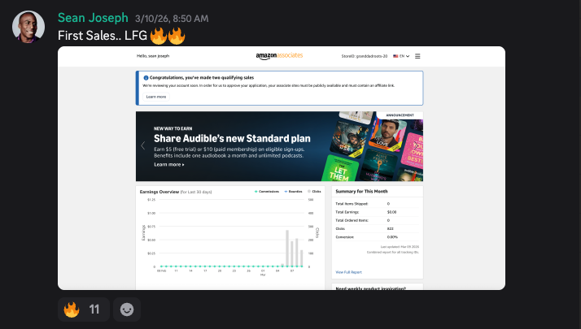The image size is (581, 329).
Task: Click the Total Items Shipped row
Action: click(x=378, y=204)
